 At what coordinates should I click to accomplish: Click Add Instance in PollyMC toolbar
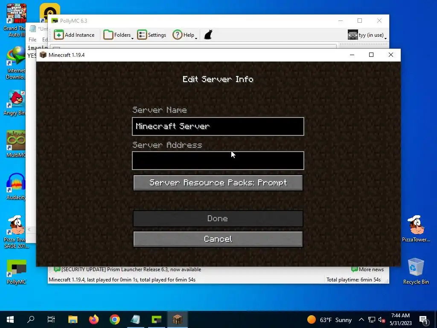click(74, 35)
